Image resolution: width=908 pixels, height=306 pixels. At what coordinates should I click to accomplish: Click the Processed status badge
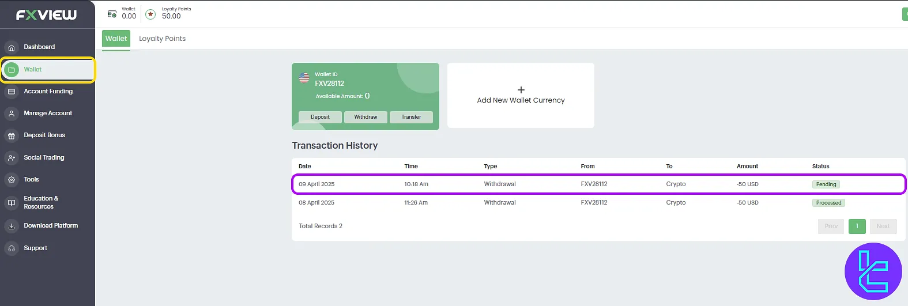829,203
